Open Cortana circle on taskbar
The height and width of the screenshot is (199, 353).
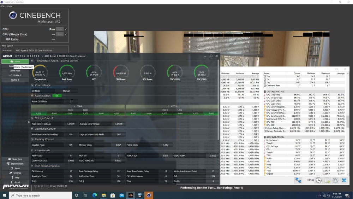coord(76,195)
